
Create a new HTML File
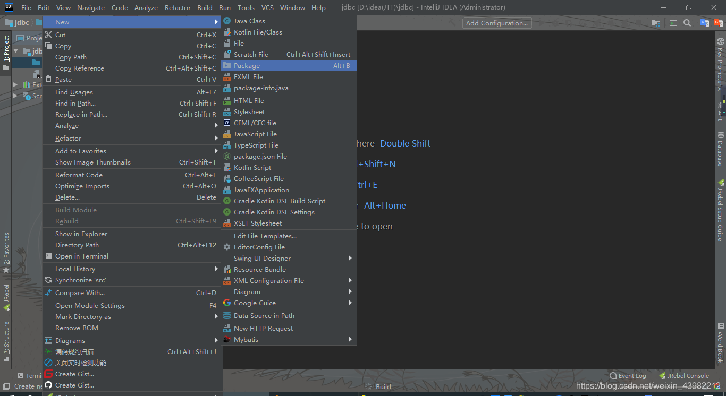coord(289,100)
